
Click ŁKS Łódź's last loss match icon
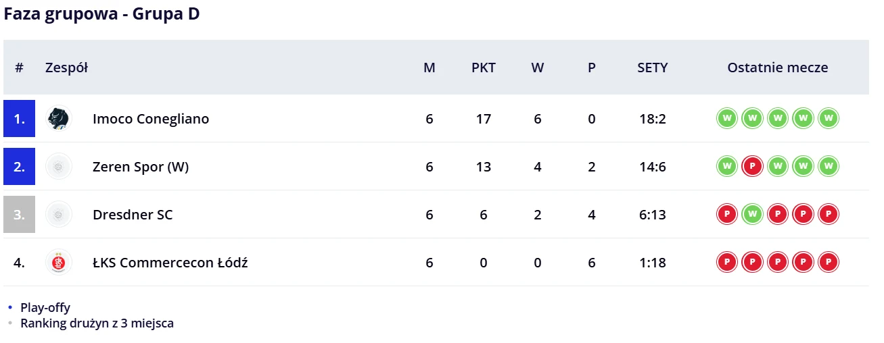point(829,263)
